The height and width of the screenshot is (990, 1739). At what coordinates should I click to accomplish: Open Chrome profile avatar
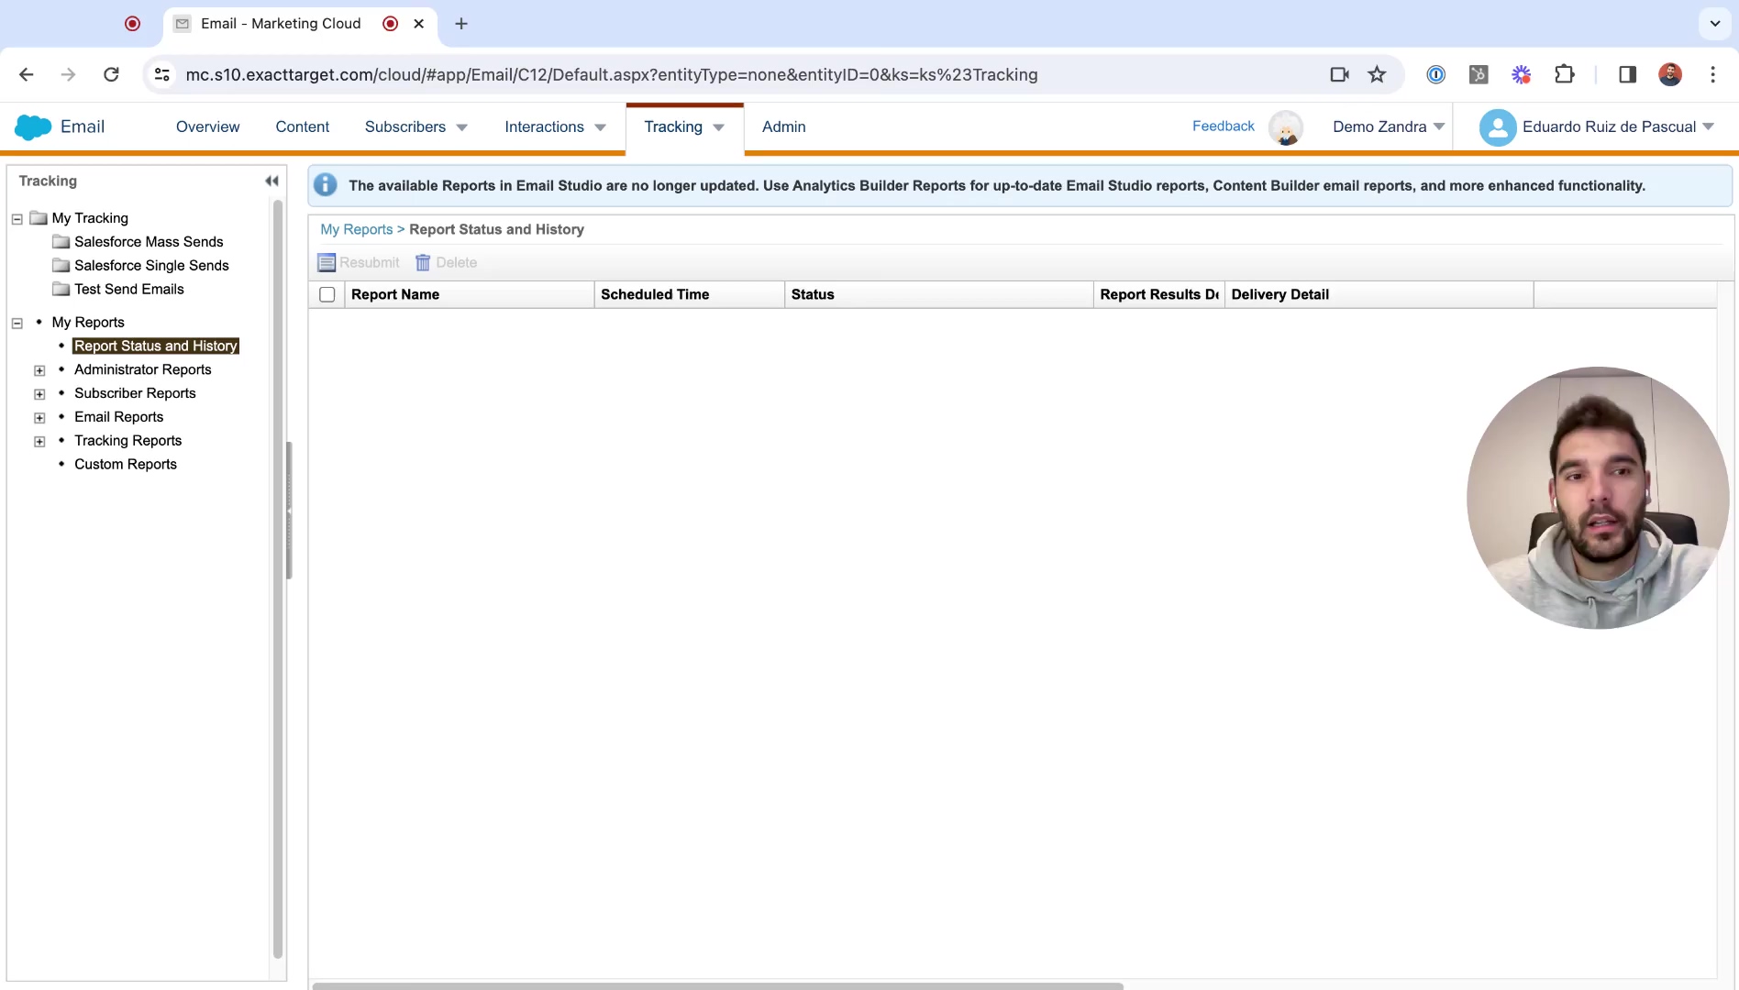click(1670, 74)
